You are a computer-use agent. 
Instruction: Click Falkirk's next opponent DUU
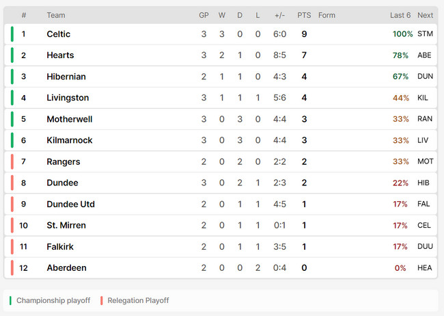coord(425,246)
